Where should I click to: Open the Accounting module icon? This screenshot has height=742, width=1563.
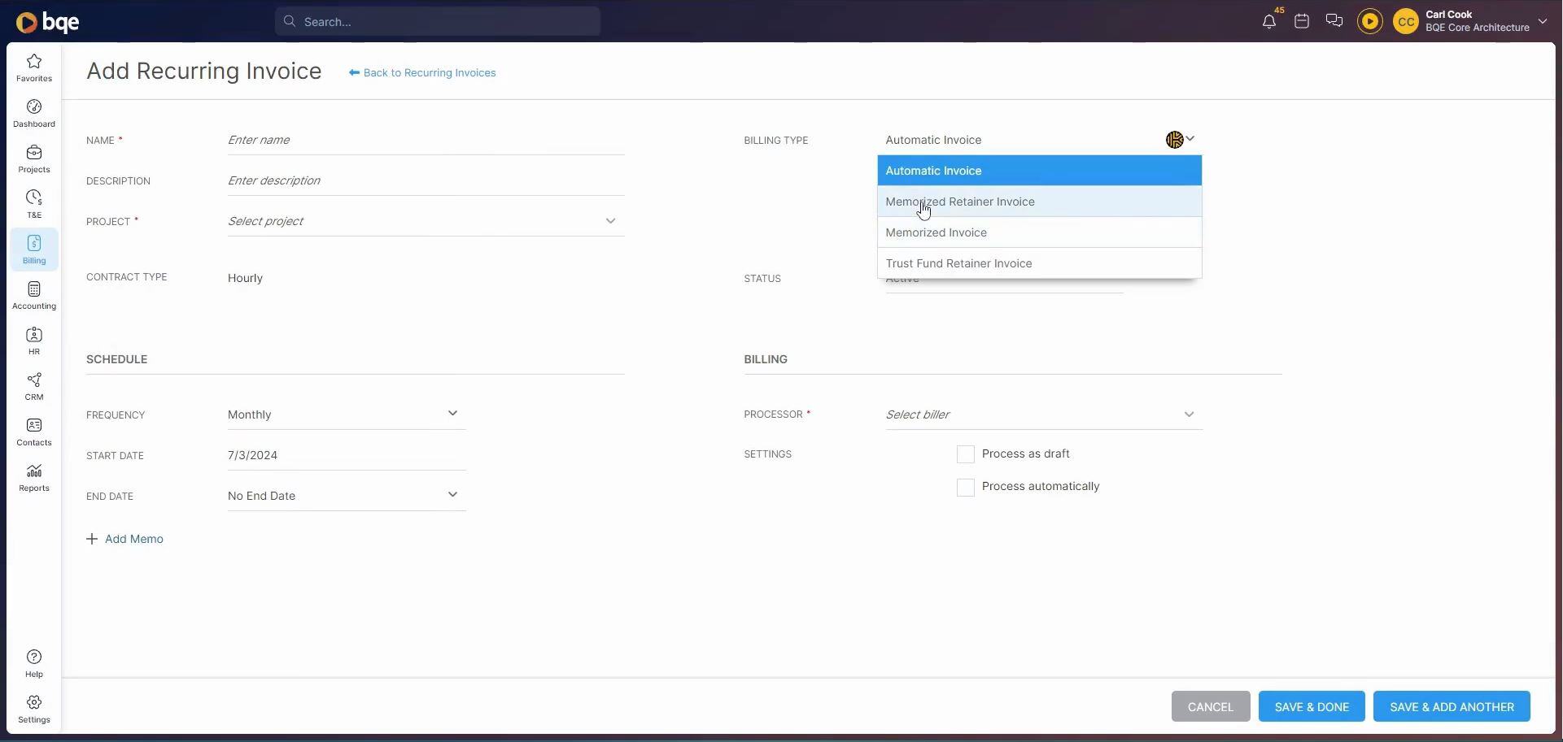point(34,296)
